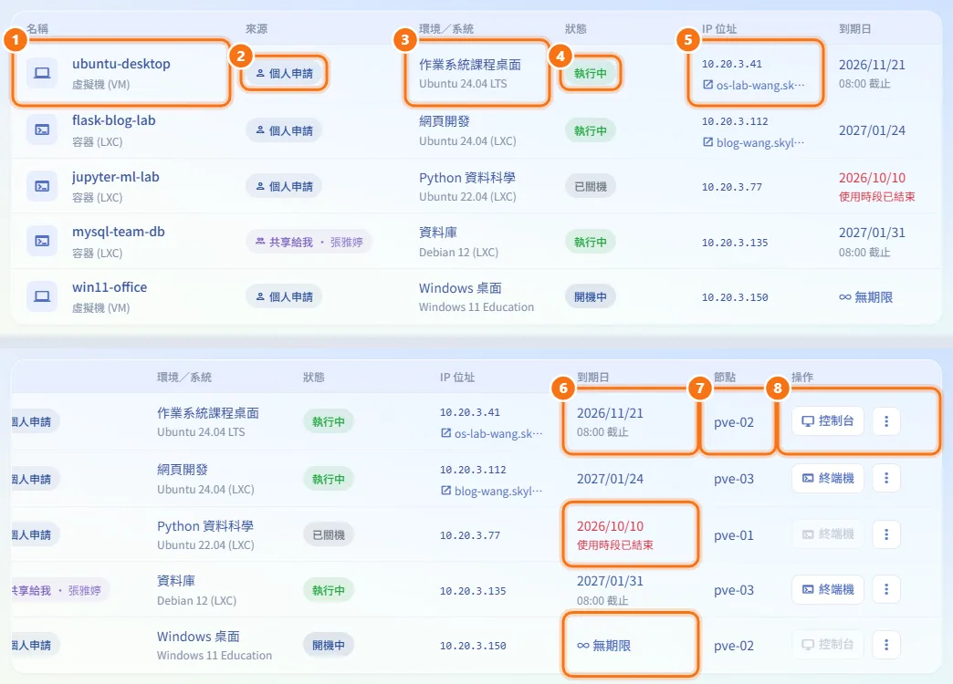
Task: Click the blog-wang.skyl… external link icon in the lower list
Action: click(x=446, y=491)
